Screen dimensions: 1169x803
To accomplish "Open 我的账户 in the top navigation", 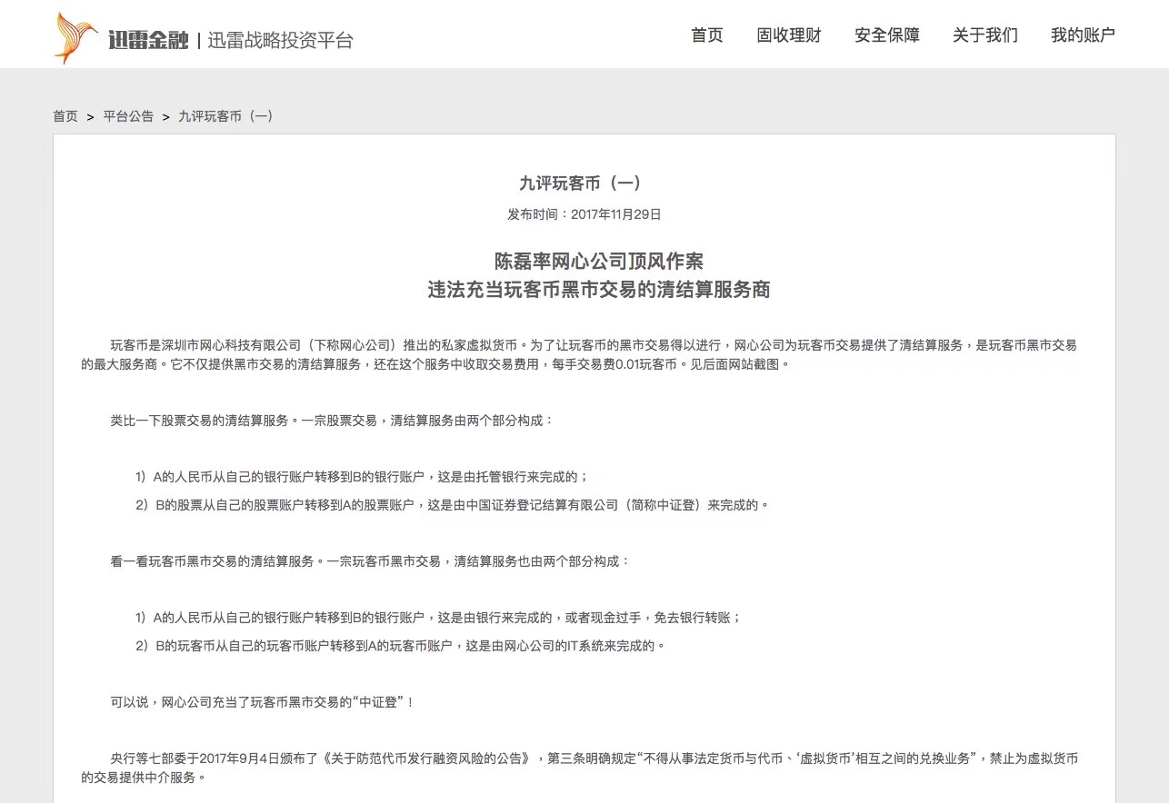I will (1083, 35).
